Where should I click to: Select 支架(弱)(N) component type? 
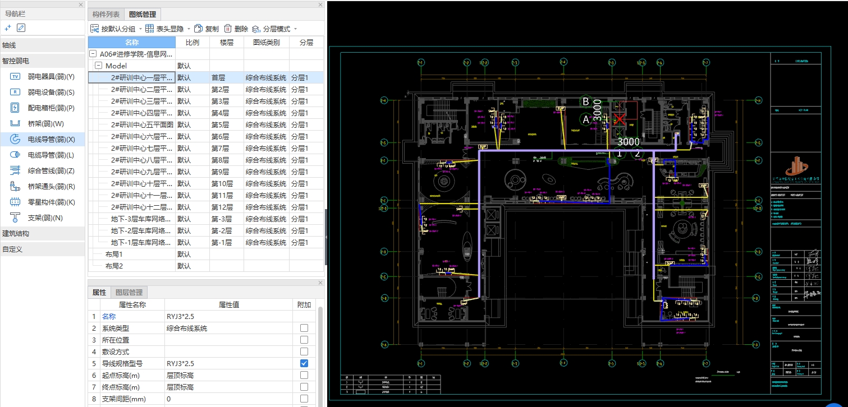click(43, 218)
